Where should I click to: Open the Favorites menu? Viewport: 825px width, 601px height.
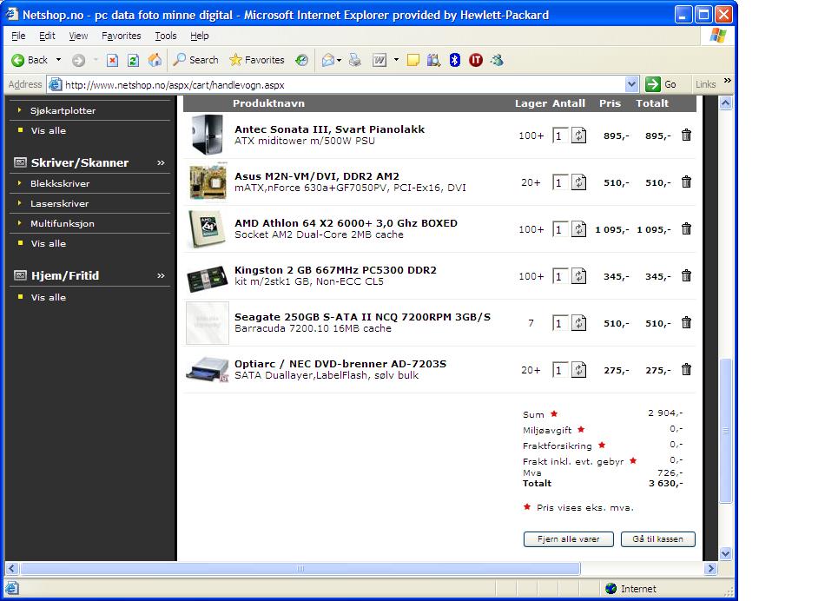pos(121,36)
